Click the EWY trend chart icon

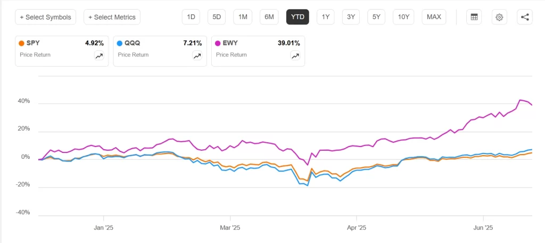(295, 56)
